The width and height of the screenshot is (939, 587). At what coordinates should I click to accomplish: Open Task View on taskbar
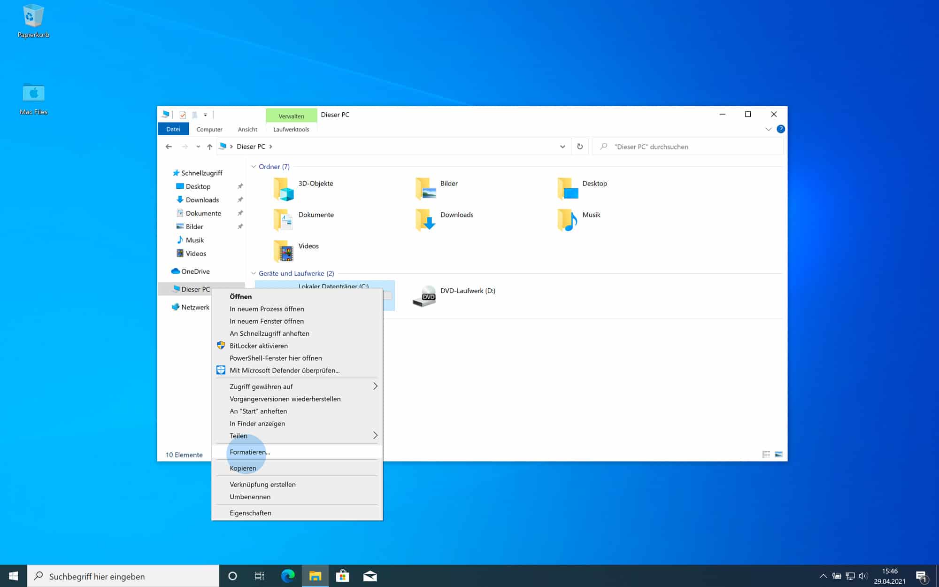259,576
